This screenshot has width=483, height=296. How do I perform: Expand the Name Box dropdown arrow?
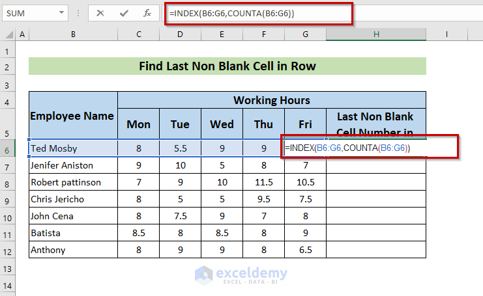pyautogui.click(x=62, y=13)
